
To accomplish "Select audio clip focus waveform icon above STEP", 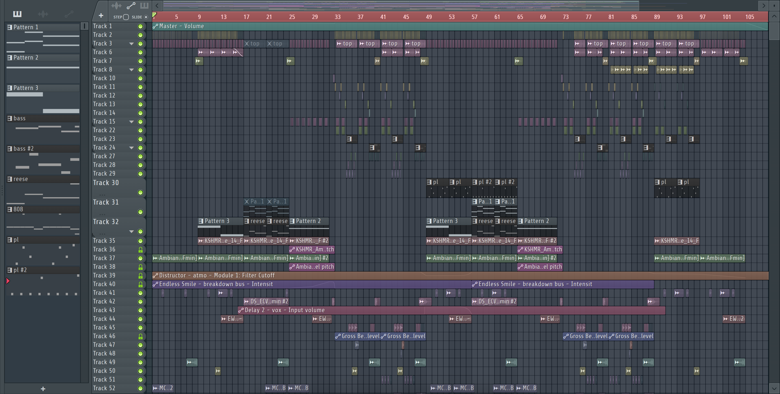I will coord(116,5).
